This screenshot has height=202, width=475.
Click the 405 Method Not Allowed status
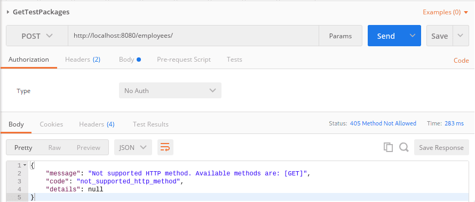click(383, 123)
